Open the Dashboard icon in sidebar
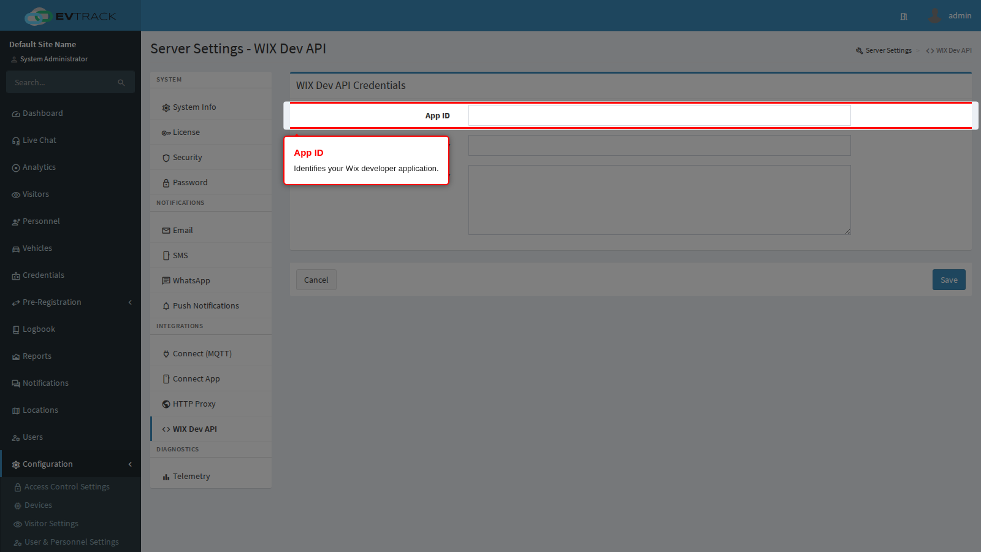 coord(16,114)
